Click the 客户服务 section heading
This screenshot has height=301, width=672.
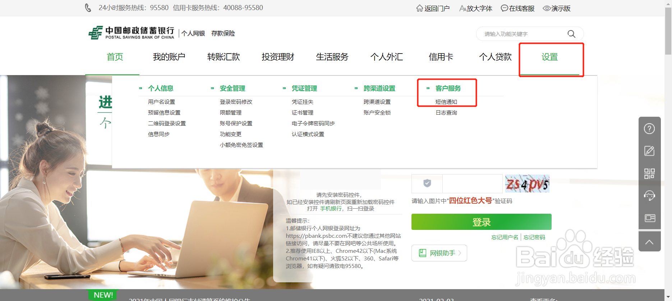(448, 88)
